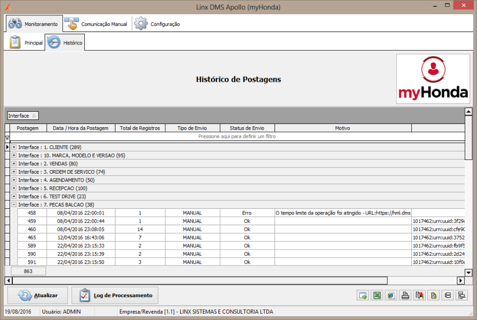This screenshot has height=320, width=477.
Task: Click the Interface grouping column chip
Action: click(23, 115)
